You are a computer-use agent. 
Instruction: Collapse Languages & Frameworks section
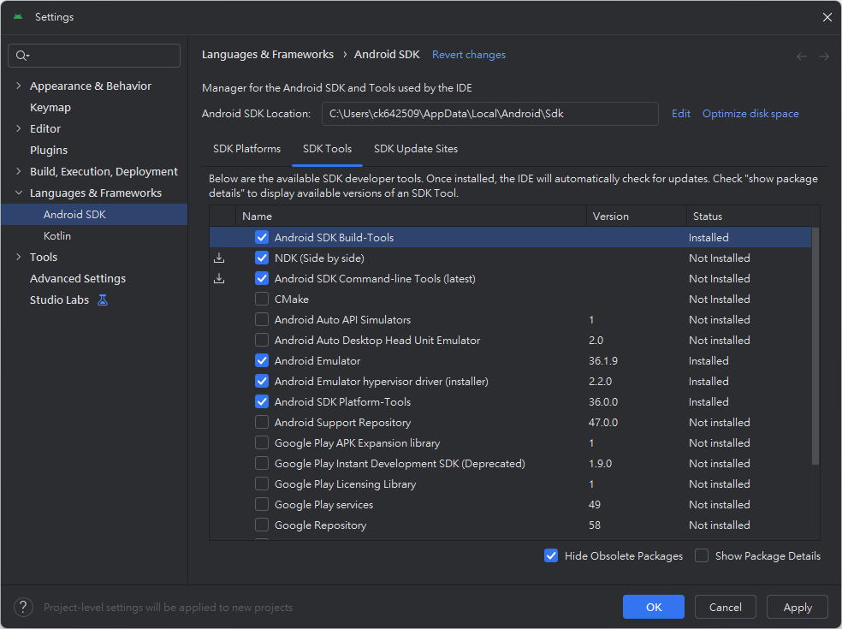(19, 193)
